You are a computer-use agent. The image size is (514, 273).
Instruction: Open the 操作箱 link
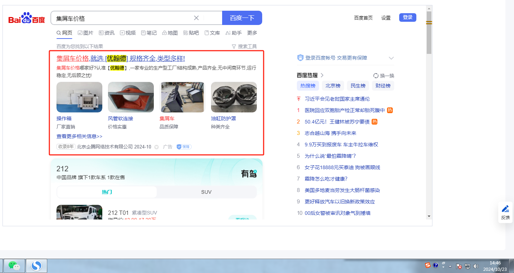64,118
